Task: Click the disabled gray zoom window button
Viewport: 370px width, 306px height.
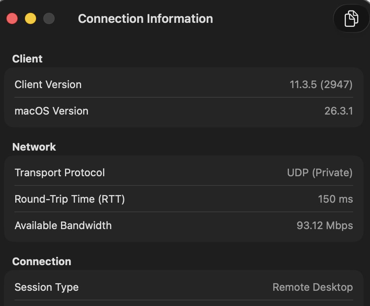Action: [49, 18]
